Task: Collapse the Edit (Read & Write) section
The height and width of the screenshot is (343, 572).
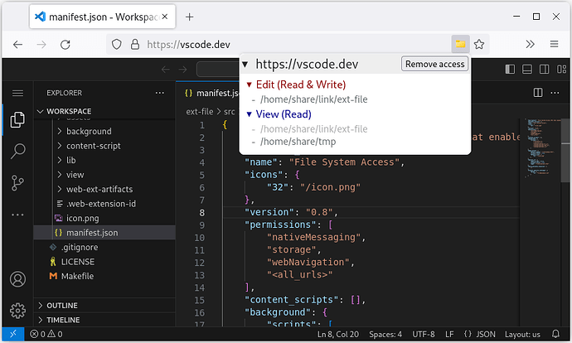Action: tap(249, 85)
